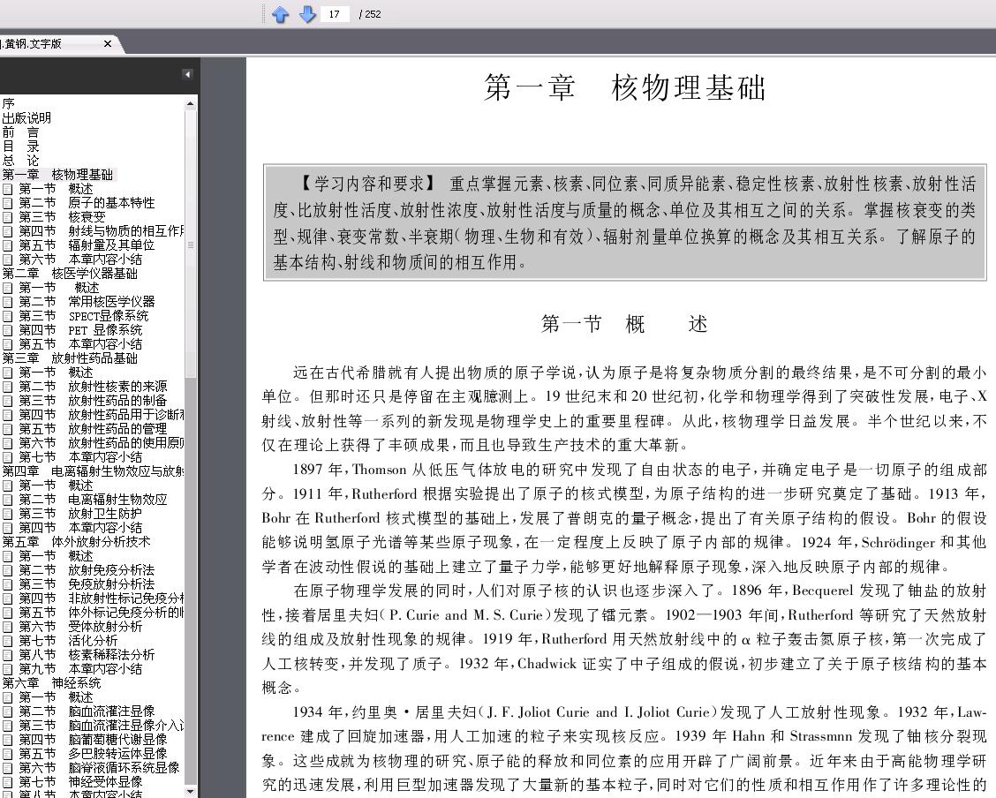Collapse the bookmark panel with the arrow button
This screenshot has height=798, width=996.
pos(187,74)
